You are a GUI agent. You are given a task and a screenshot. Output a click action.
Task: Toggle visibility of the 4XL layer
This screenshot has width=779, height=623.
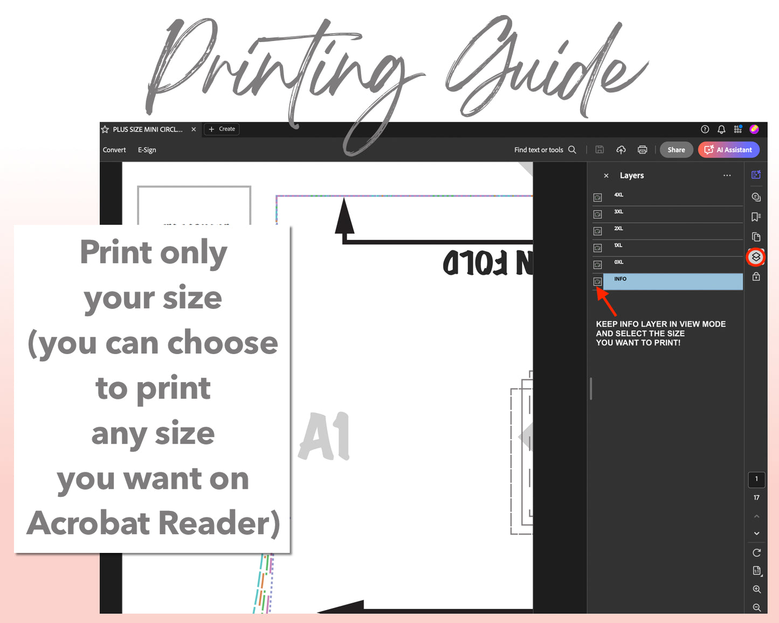coord(597,198)
